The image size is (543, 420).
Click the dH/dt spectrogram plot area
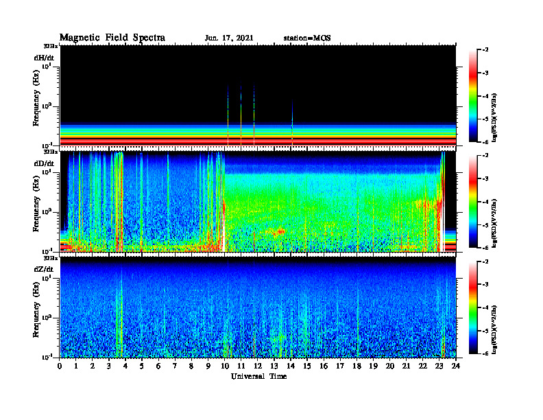(x=258, y=95)
